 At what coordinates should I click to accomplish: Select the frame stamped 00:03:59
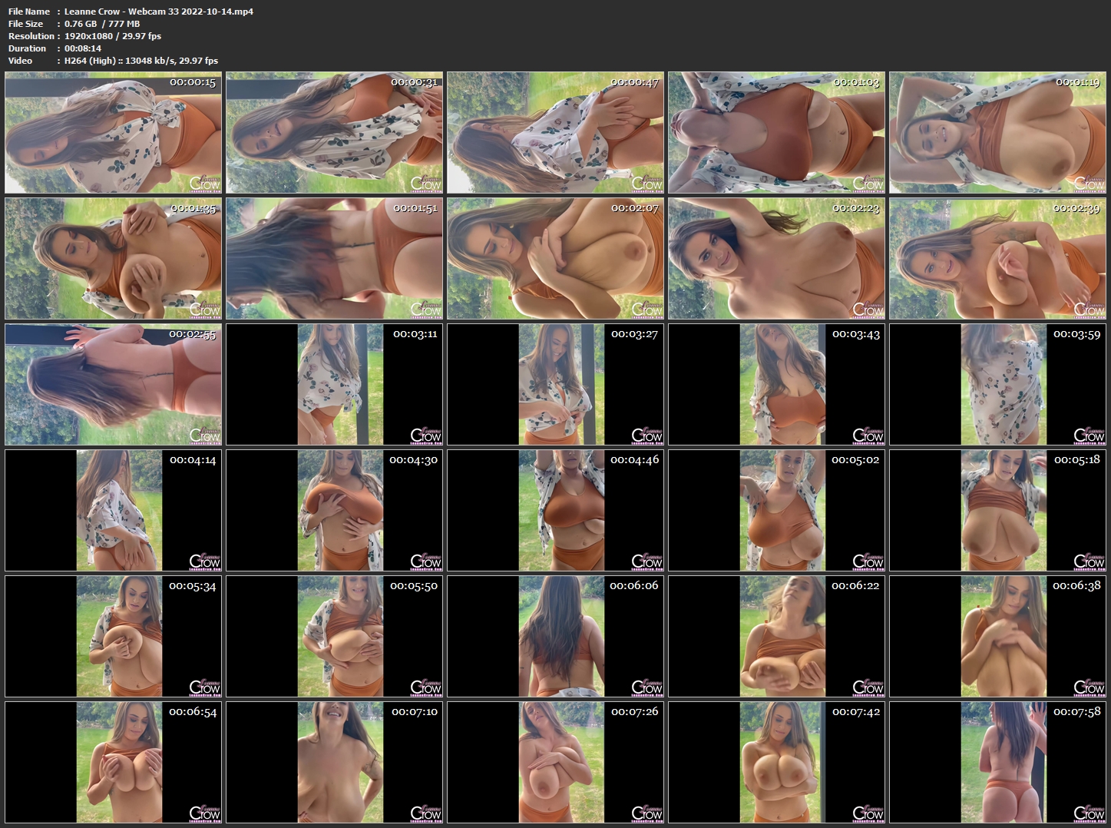pos(997,385)
